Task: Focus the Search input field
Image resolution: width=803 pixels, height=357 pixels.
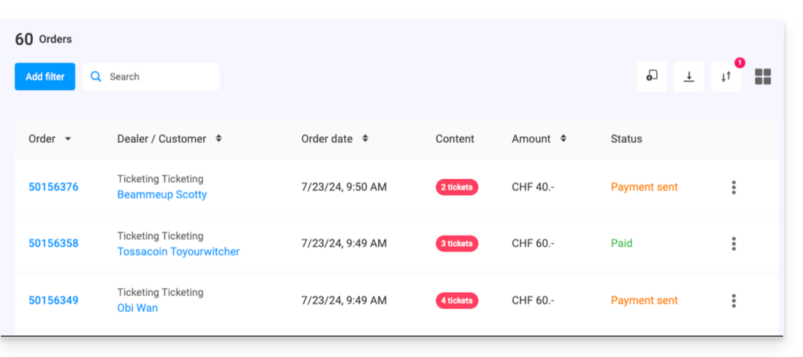Action: (x=161, y=76)
